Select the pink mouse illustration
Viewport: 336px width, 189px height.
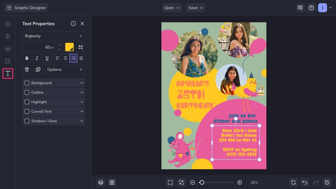point(182,149)
